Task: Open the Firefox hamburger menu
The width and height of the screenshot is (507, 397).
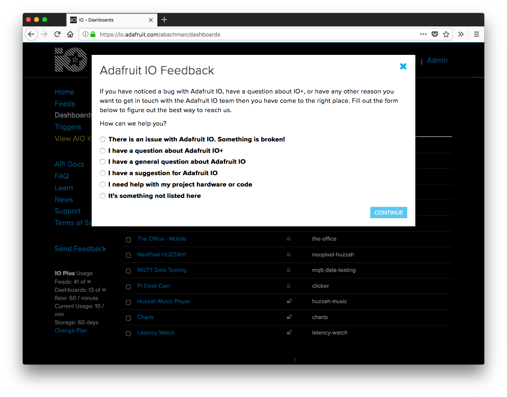Action: [x=476, y=34]
